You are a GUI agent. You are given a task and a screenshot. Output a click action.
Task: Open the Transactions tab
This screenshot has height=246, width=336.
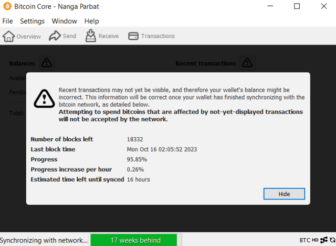pyautogui.click(x=152, y=36)
